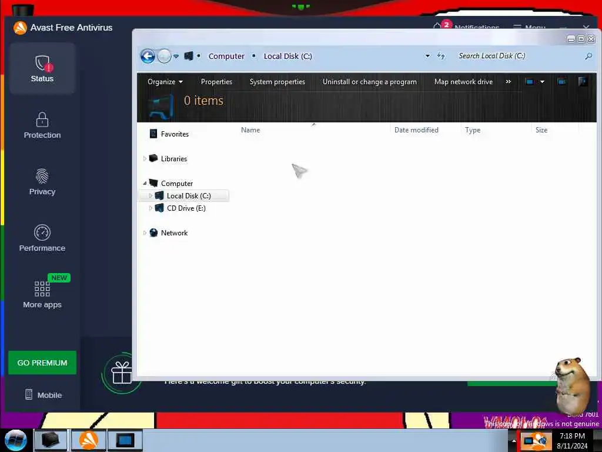Open More apps grid in Avast
Viewport: 602px width, 452px height.
pos(42,295)
